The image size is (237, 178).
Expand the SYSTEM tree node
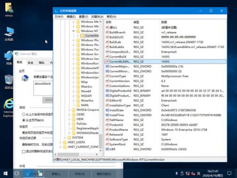click(64, 138)
